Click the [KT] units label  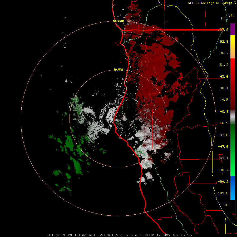[225, 18]
